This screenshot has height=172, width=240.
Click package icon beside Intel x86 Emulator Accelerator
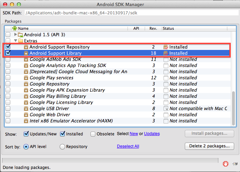[26, 121]
